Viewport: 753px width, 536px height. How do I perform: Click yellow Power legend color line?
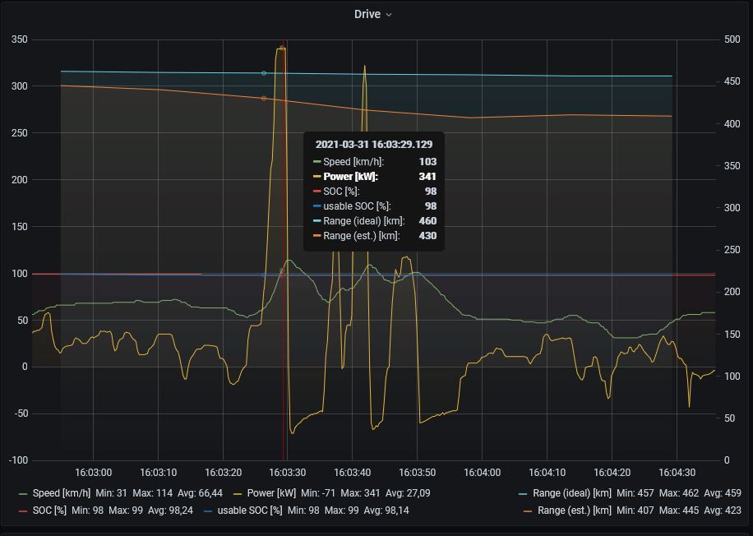[x=238, y=494]
